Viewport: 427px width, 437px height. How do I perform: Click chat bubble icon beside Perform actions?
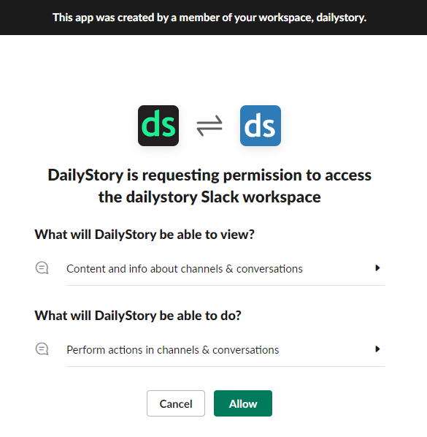[42, 349]
